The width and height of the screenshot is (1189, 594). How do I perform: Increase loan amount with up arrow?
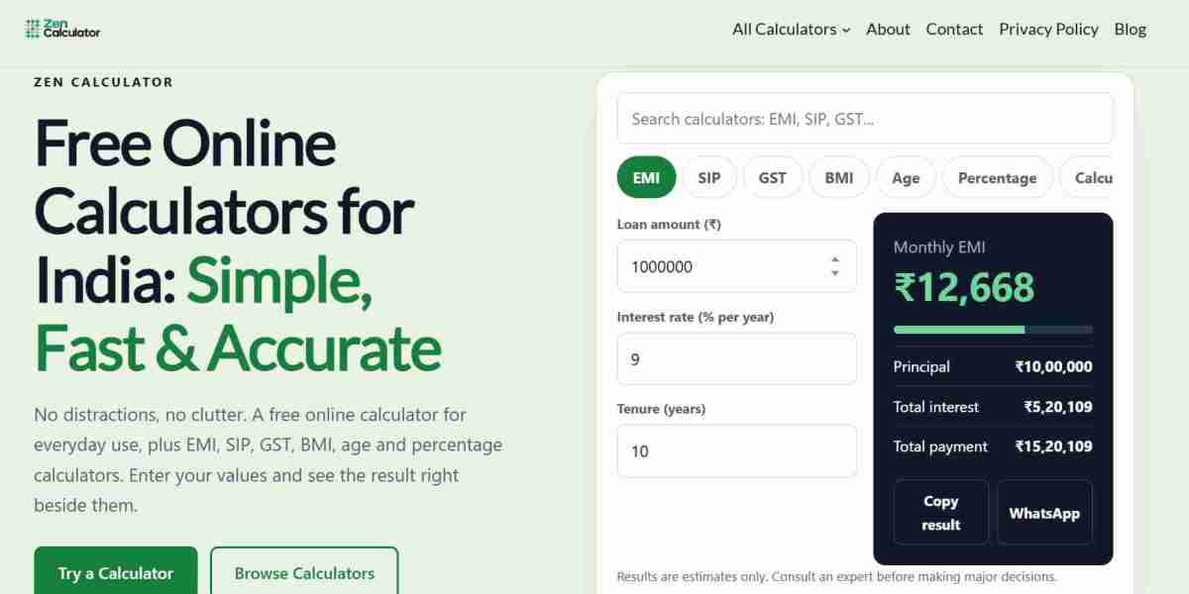pyautogui.click(x=835, y=260)
